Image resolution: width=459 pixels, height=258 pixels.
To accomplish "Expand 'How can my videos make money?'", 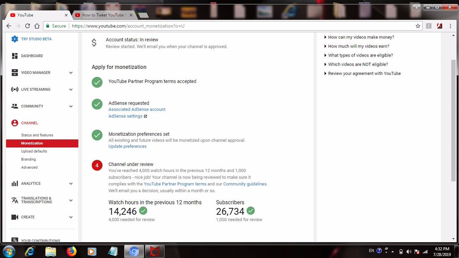I will click(x=359, y=37).
